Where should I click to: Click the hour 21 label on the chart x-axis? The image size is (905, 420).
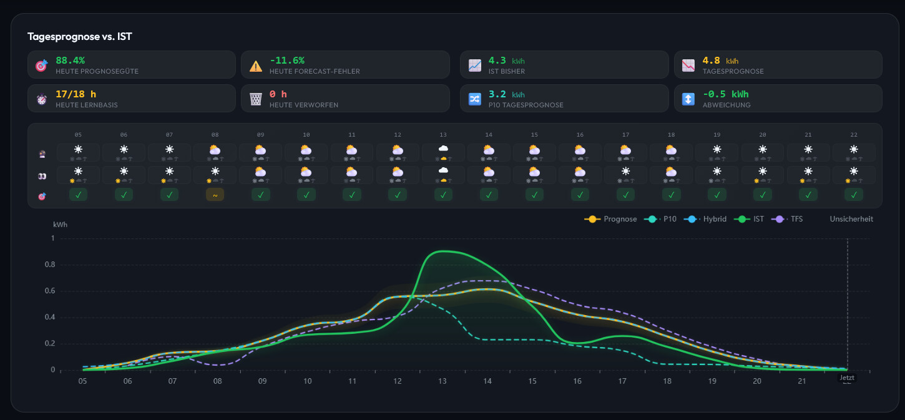pos(803,381)
